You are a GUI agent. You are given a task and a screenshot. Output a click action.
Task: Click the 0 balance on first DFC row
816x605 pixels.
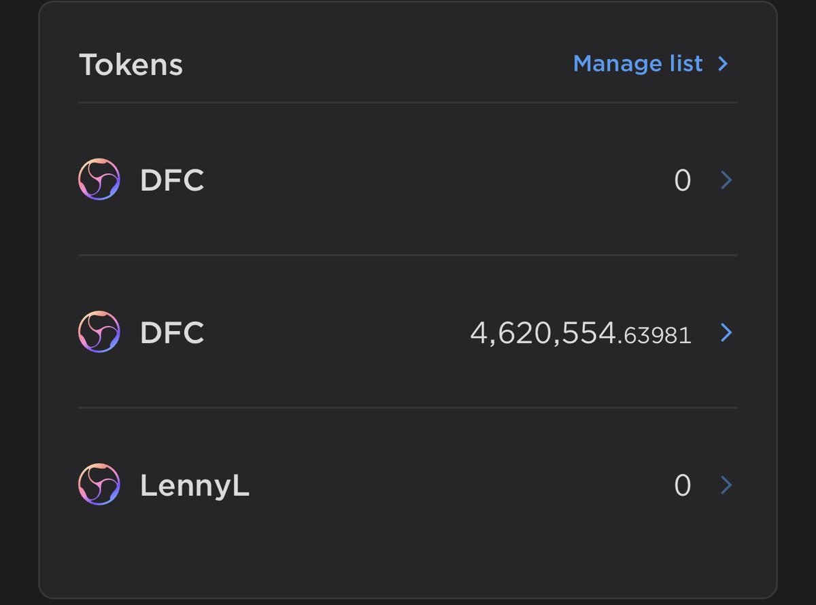coord(683,181)
